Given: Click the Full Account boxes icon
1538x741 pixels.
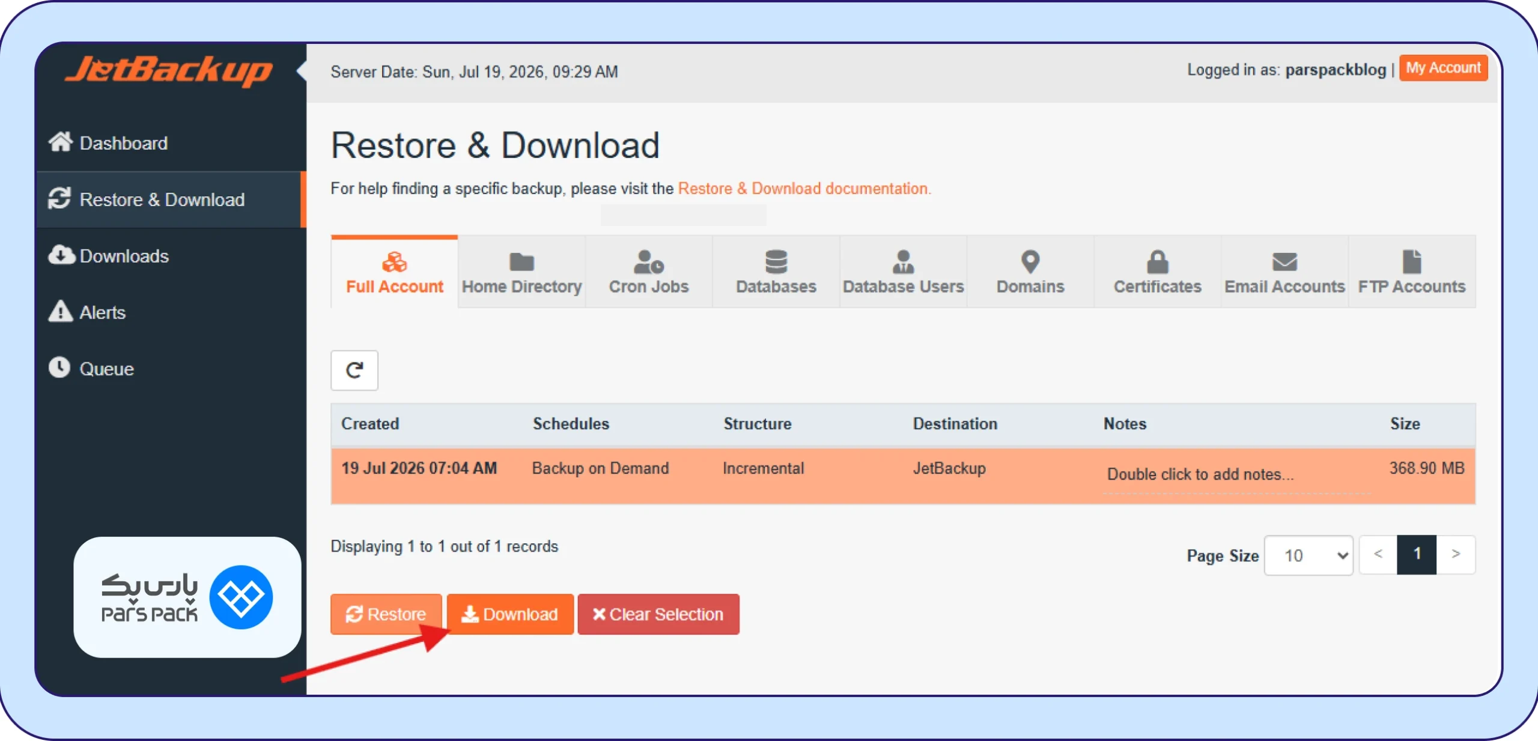Looking at the screenshot, I should click(x=395, y=262).
